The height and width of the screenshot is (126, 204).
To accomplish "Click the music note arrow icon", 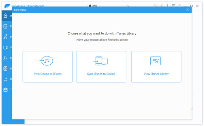I will click(46, 61).
